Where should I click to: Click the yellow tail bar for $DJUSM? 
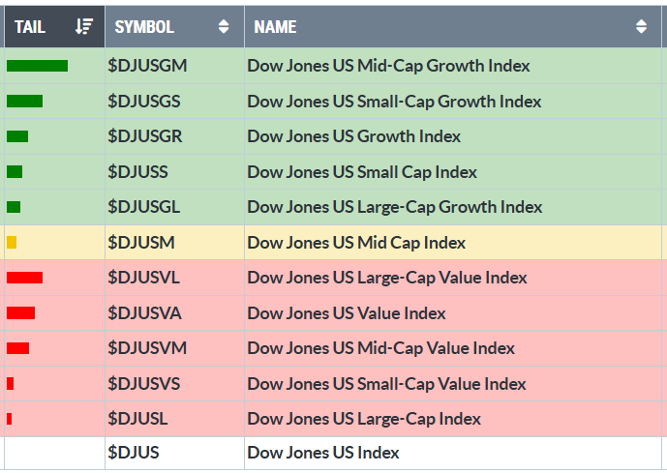point(12,242)
